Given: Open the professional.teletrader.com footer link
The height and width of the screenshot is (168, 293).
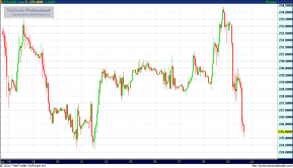Looking at the screenshot, I should click(272, 166).
